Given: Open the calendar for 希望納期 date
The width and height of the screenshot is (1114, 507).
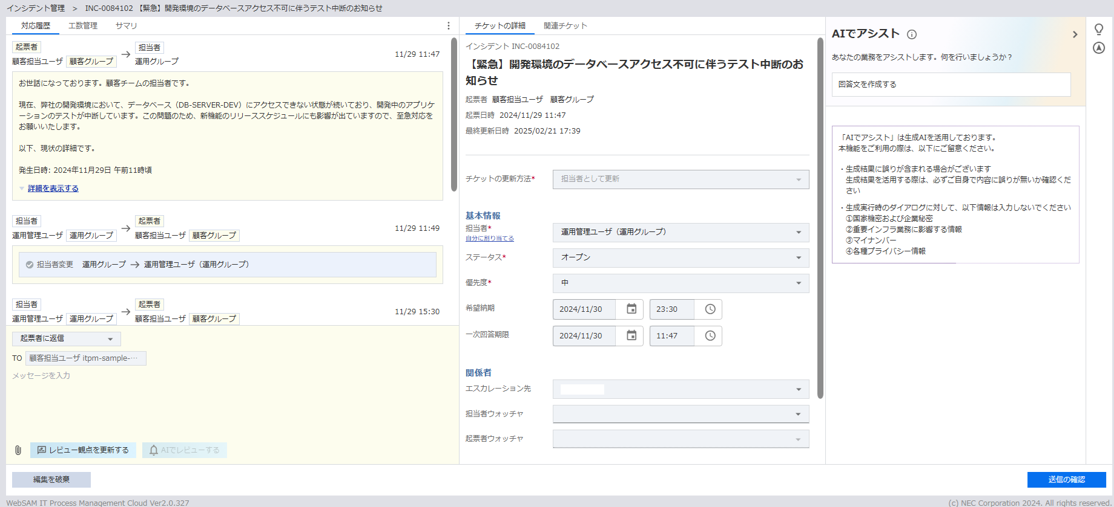Looking at the screenshot, I should (x=631, y=309).
